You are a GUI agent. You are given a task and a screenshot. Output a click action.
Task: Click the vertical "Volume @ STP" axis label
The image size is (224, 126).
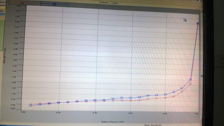point(4,56)
